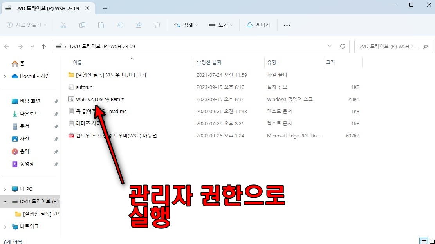The image size is (435, 244).
Task: Click the pin icon next to 다운로드
Action: [x=56, y=114]
